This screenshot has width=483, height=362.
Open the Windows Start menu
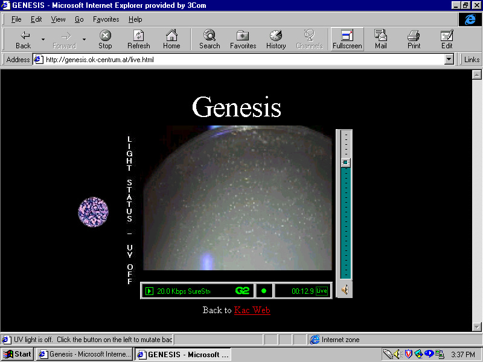(x=18, y=354)
